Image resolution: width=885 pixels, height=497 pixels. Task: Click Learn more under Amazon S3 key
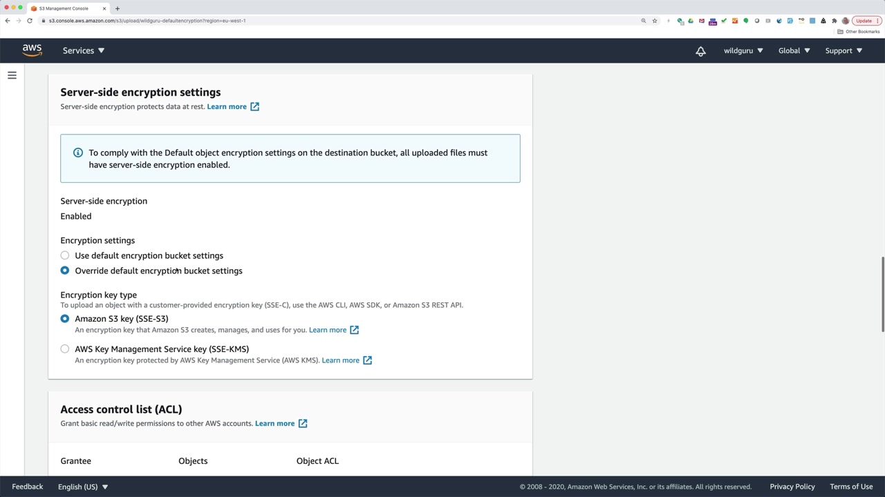pyautogui.click(x=328, y=330)
